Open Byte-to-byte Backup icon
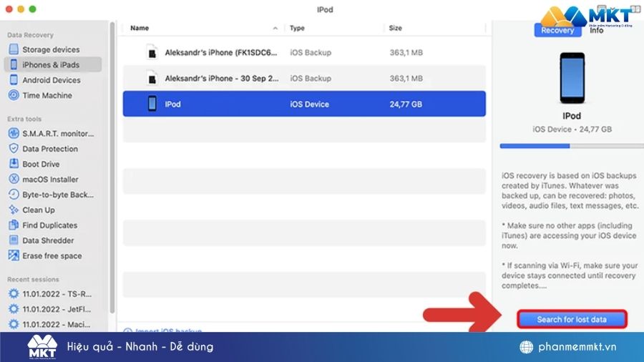The width and height of the screenshot is (644, 362). click(14, 194)
